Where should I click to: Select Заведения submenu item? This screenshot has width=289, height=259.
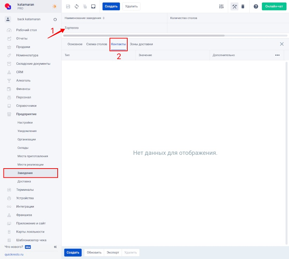(x=31, y=173)
